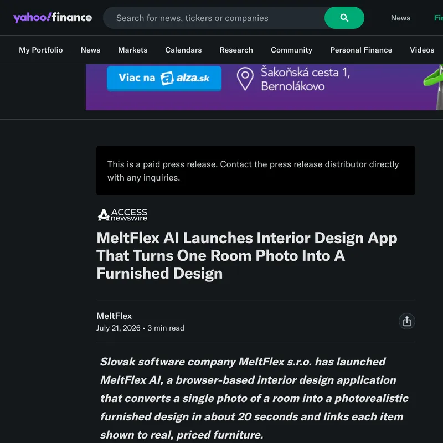Click the News link in top header

pos(400,18)
